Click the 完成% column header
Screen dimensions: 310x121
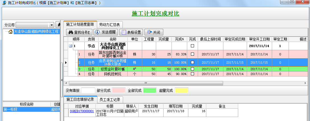pos(179,39)
